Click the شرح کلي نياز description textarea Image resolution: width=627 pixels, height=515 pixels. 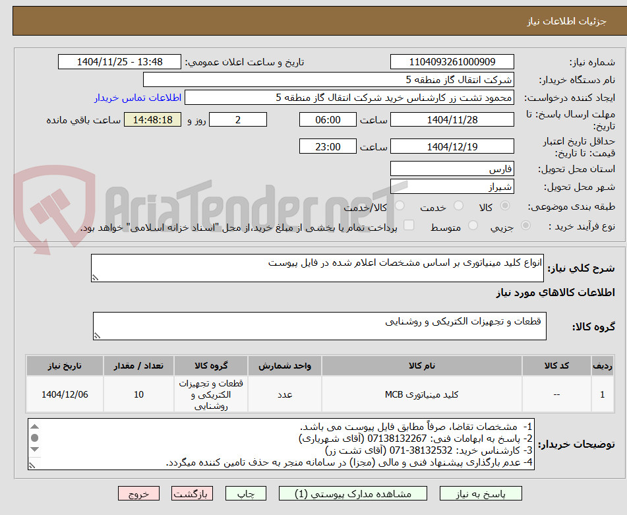pos(317,268)
